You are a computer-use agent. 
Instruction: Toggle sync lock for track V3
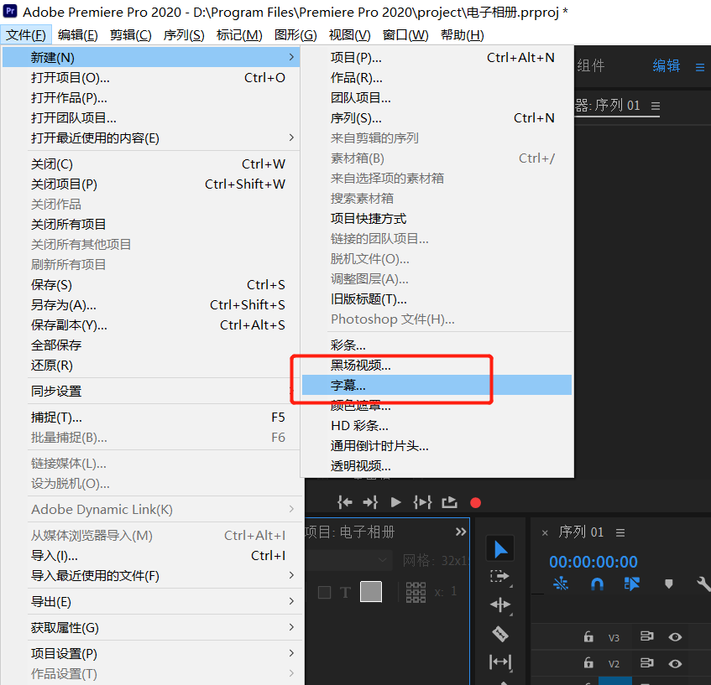pyautogui.click(x=646, y=637)
